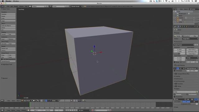Viewport: 199px width, 112px height.
Task: Open the Render Presets dropdown
Action: click(x=184, y=45)
